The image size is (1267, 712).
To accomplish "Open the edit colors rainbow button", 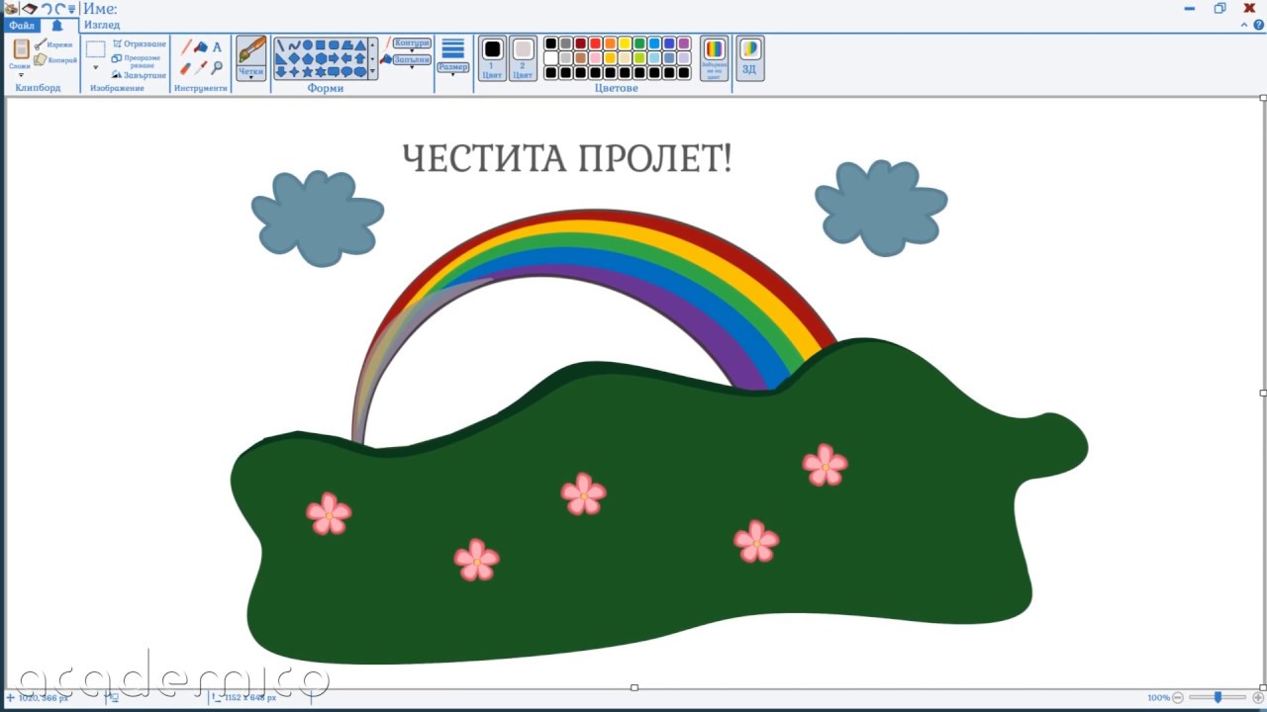I will point(714,58).
